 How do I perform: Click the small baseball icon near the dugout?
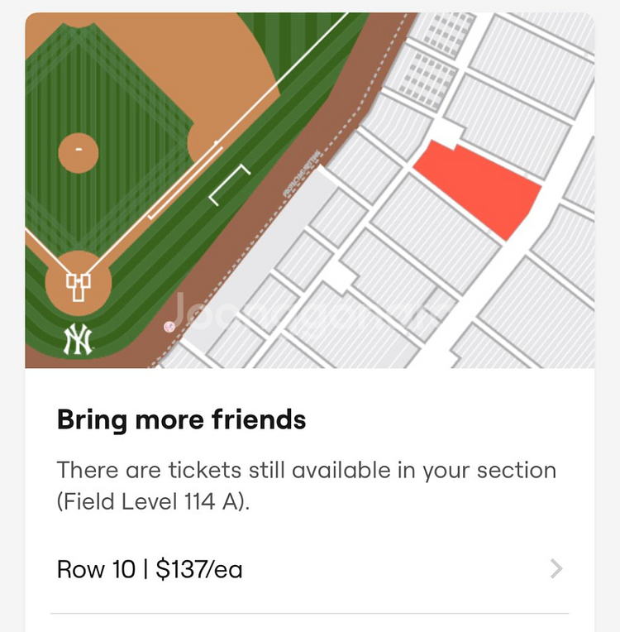tap(169, 327)
